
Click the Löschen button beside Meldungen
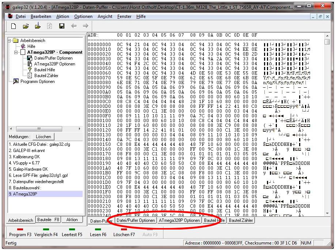click(x=44, y=137)
